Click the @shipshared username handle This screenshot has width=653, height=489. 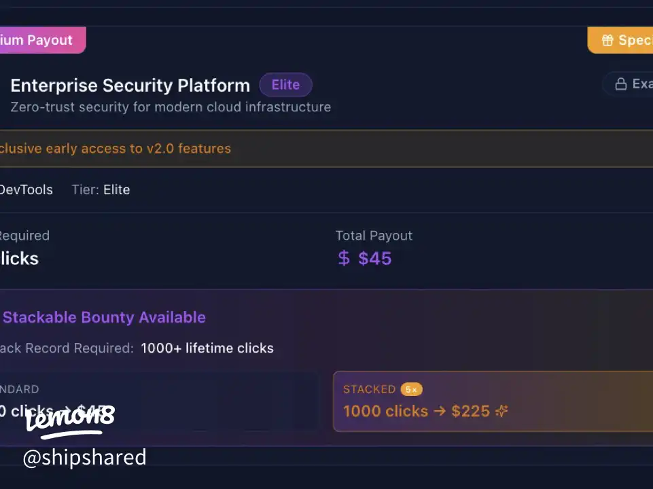[84, 458]
